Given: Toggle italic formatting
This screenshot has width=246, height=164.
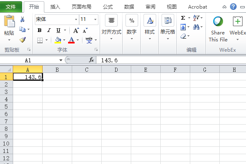Looking at the screenshot, I should 49,30.
